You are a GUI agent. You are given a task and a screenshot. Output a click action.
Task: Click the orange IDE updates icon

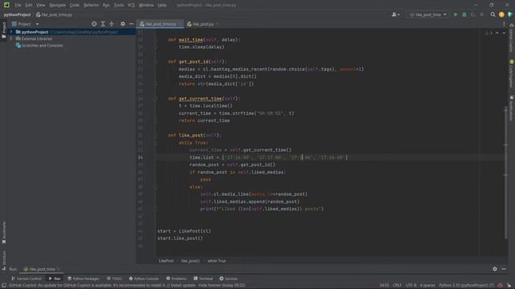(x=501, y=14)
